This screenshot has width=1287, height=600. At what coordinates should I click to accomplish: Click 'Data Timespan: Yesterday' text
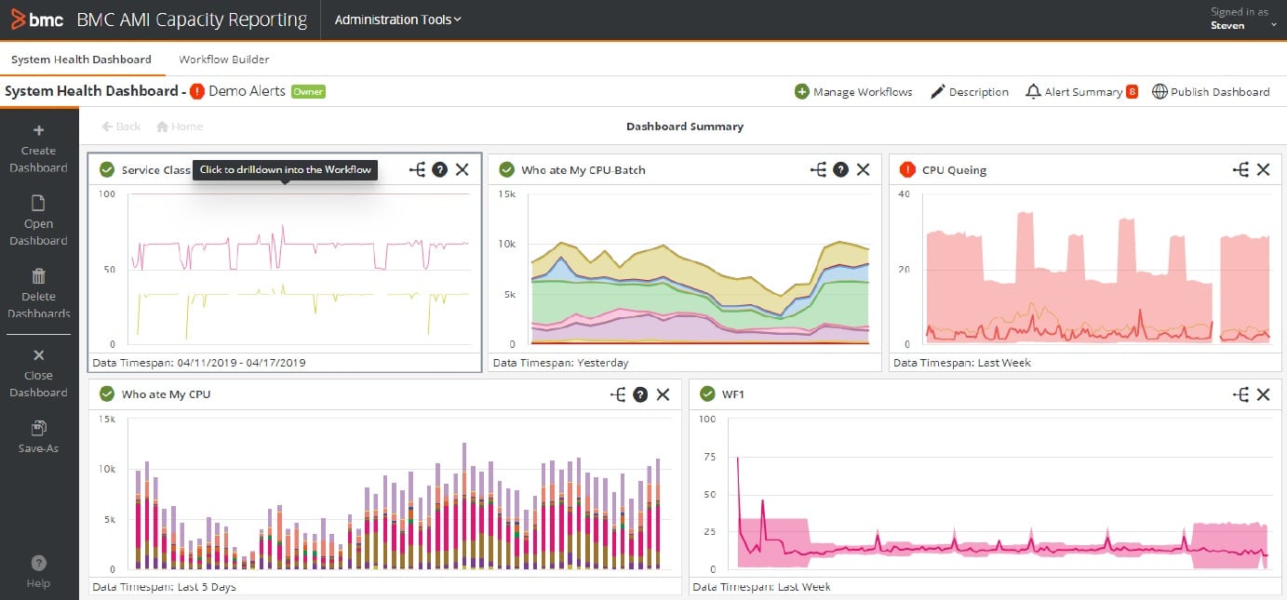pos(561,363)
